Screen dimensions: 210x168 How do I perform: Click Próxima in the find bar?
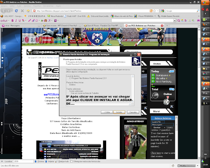click(39, 161)
